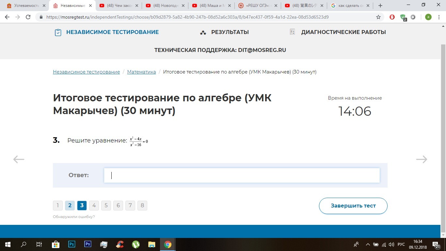Open volume control in system tray
Screen dimensions: 446x251
coord(391,244)
